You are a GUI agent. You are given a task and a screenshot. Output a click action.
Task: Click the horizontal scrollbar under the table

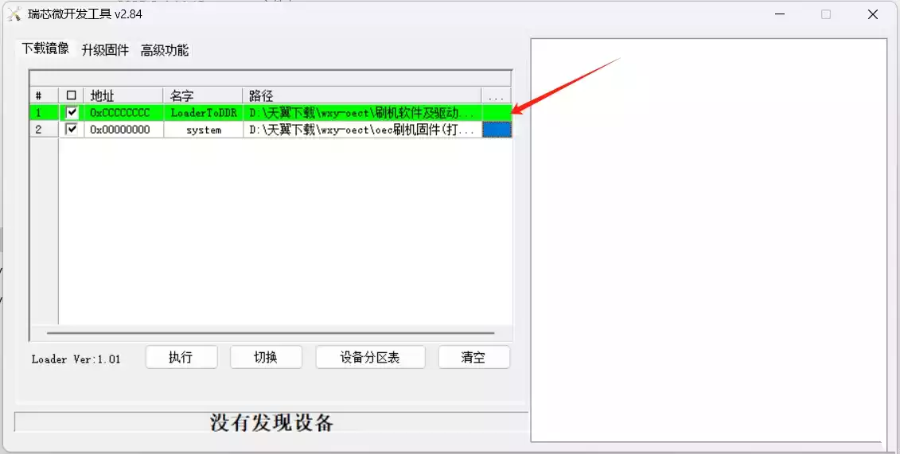point(271,332)
